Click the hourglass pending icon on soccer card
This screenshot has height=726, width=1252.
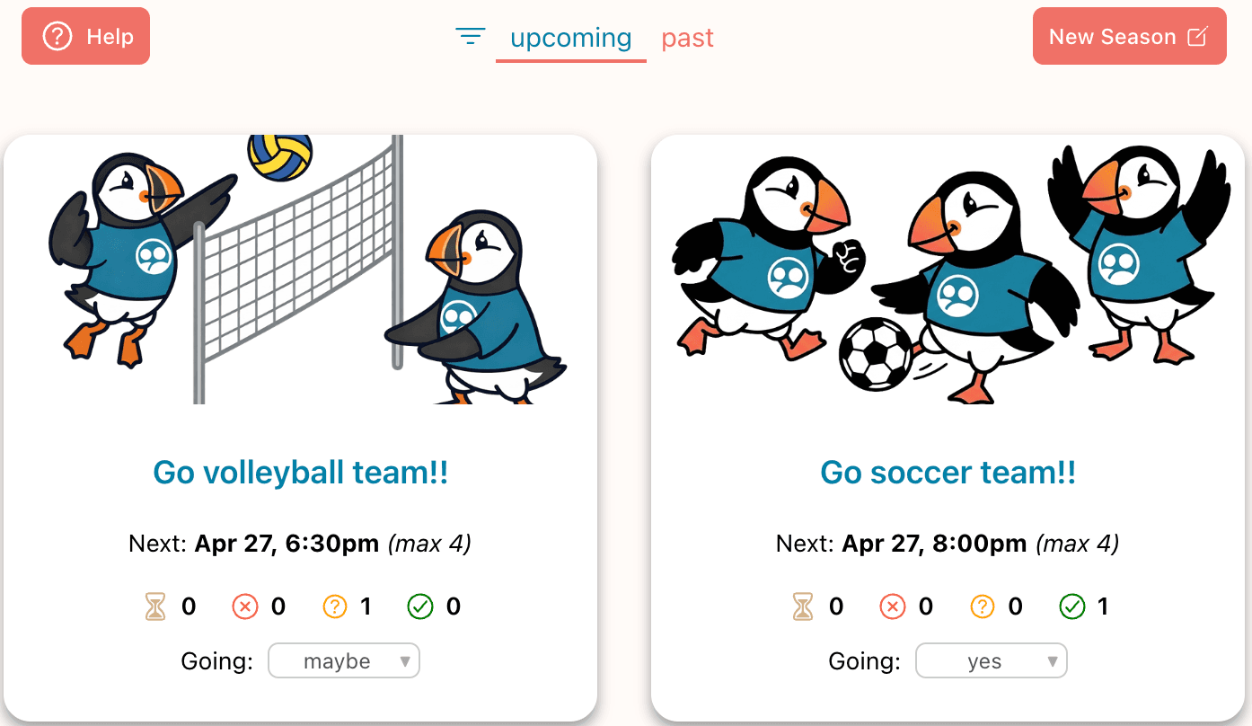tap(802, 606)
